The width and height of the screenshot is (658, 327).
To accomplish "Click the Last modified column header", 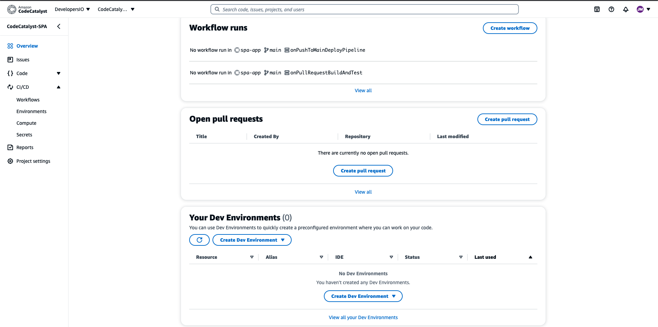I will pyautogui.click(x=453, y=136).
